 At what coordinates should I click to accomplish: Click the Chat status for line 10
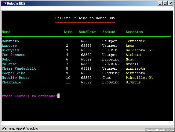107,78
